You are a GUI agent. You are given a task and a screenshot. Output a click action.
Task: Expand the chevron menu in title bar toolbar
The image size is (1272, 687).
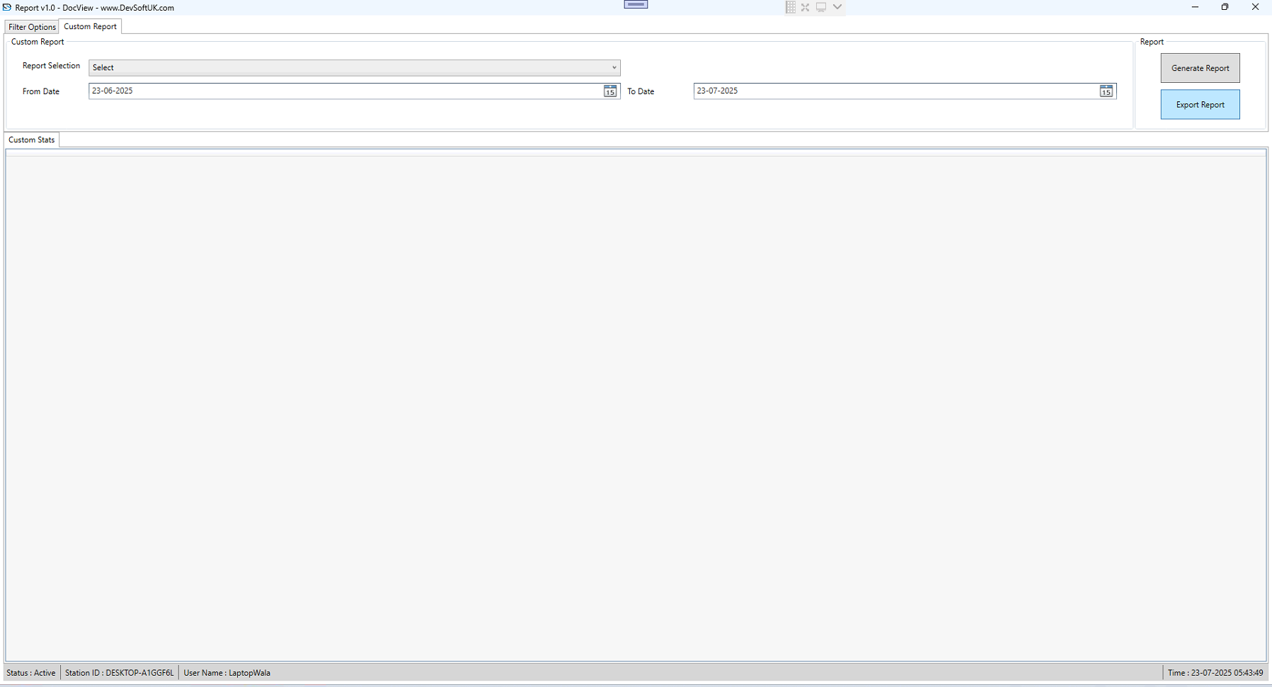837,7
